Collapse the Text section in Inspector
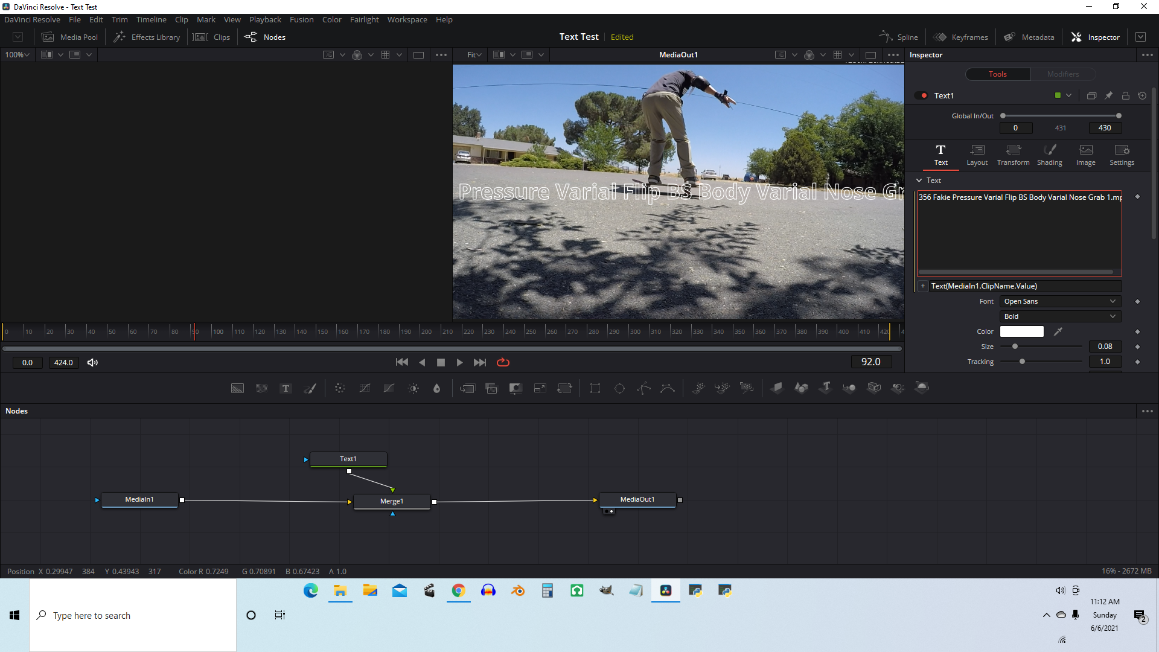This screenshot has height=652, width=1159. 919,181
